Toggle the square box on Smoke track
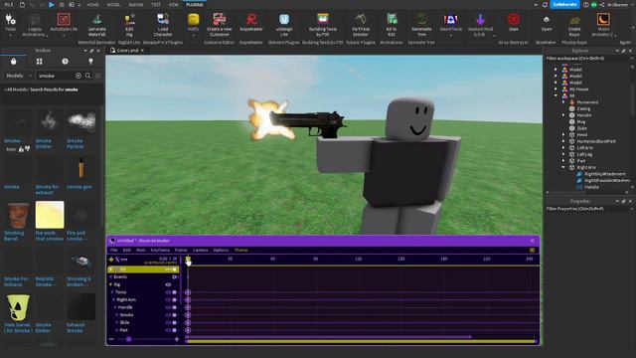636x358 pixels. (x=175, y=315)
